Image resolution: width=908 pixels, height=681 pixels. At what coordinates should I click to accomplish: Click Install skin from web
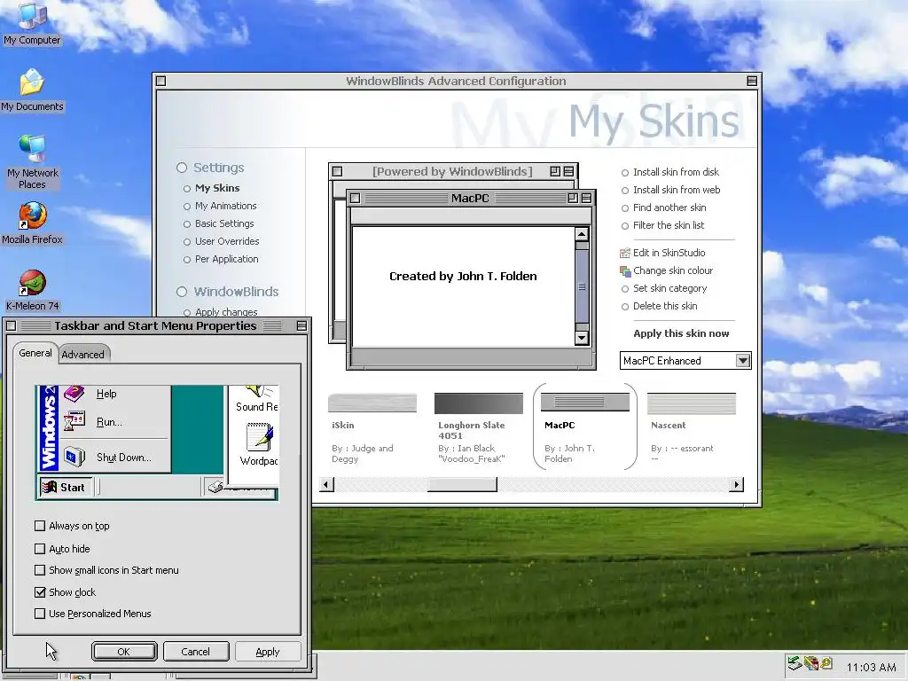671,190
